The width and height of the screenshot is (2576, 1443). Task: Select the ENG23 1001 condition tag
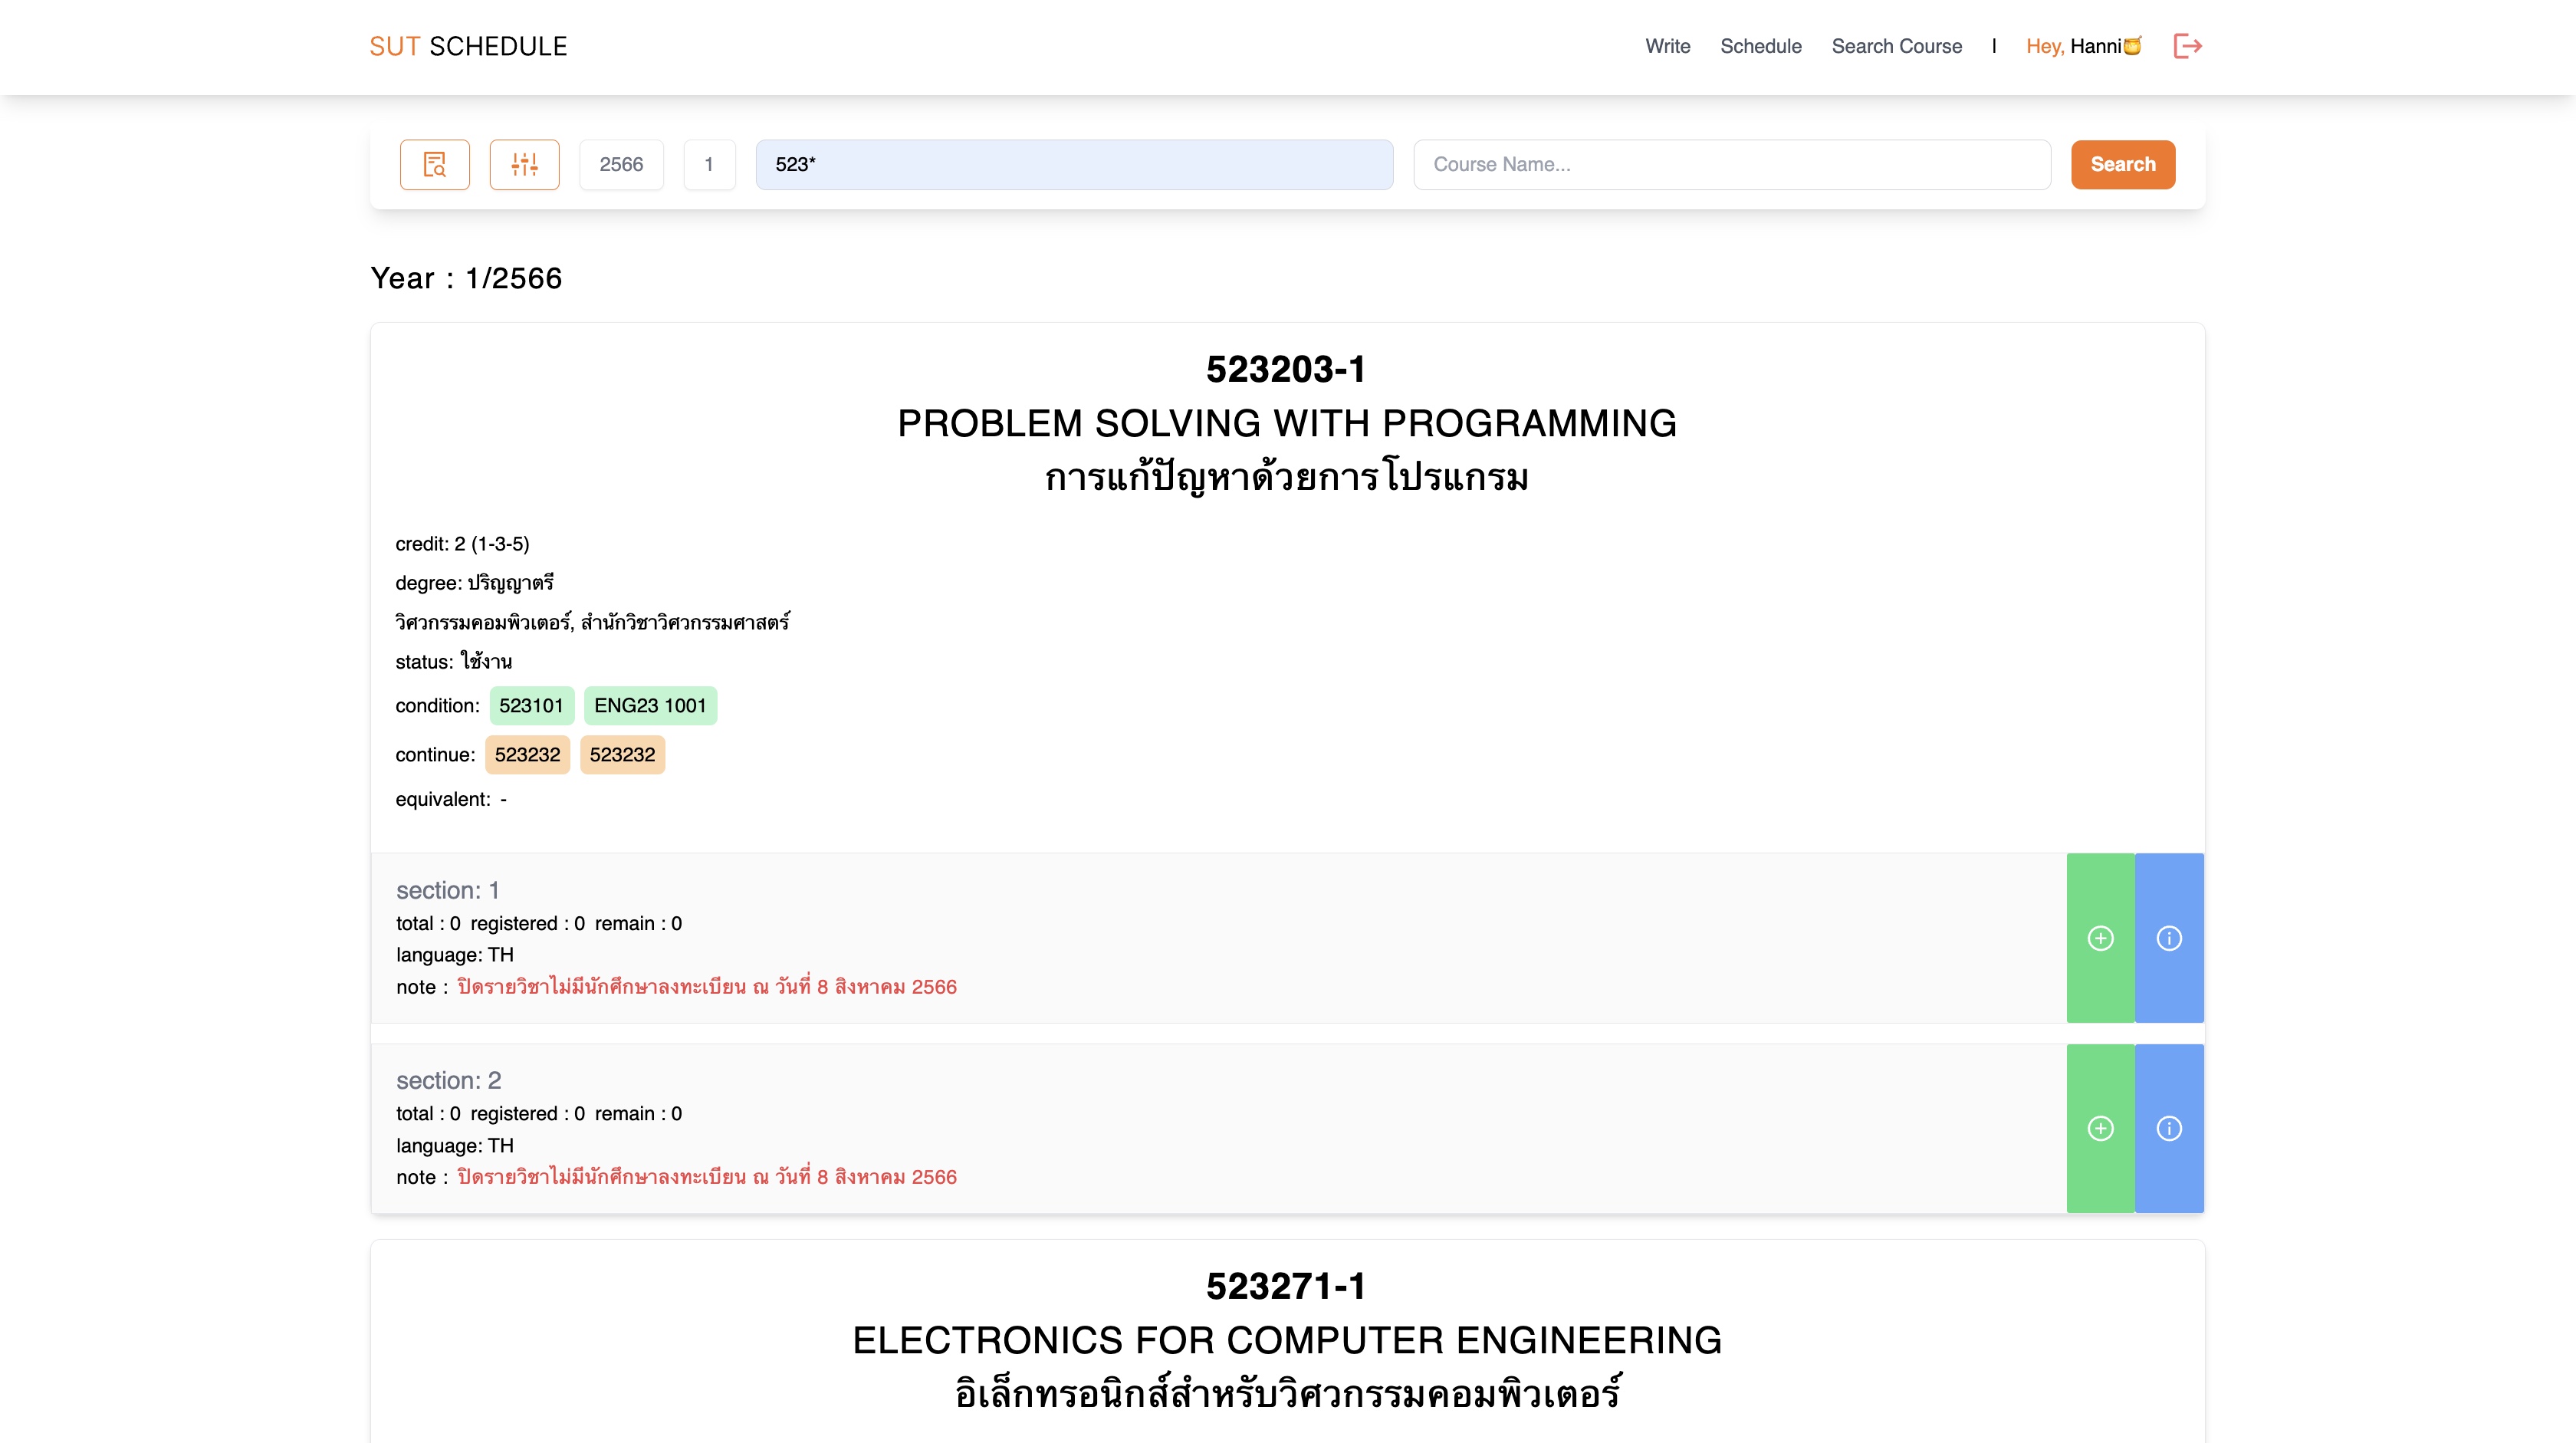[x=650, y=706]
